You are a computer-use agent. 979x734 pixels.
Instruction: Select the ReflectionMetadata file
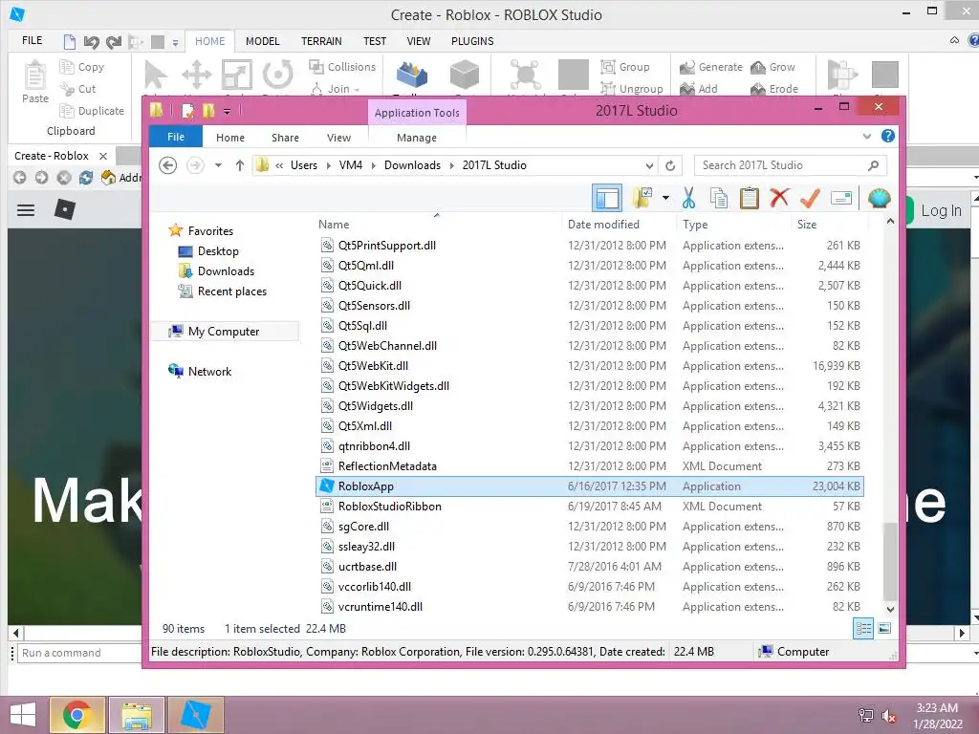tap(590, 466)
